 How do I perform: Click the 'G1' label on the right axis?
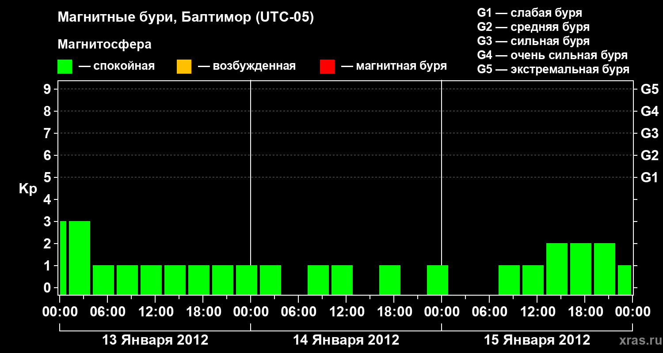[x=649, y=177]
